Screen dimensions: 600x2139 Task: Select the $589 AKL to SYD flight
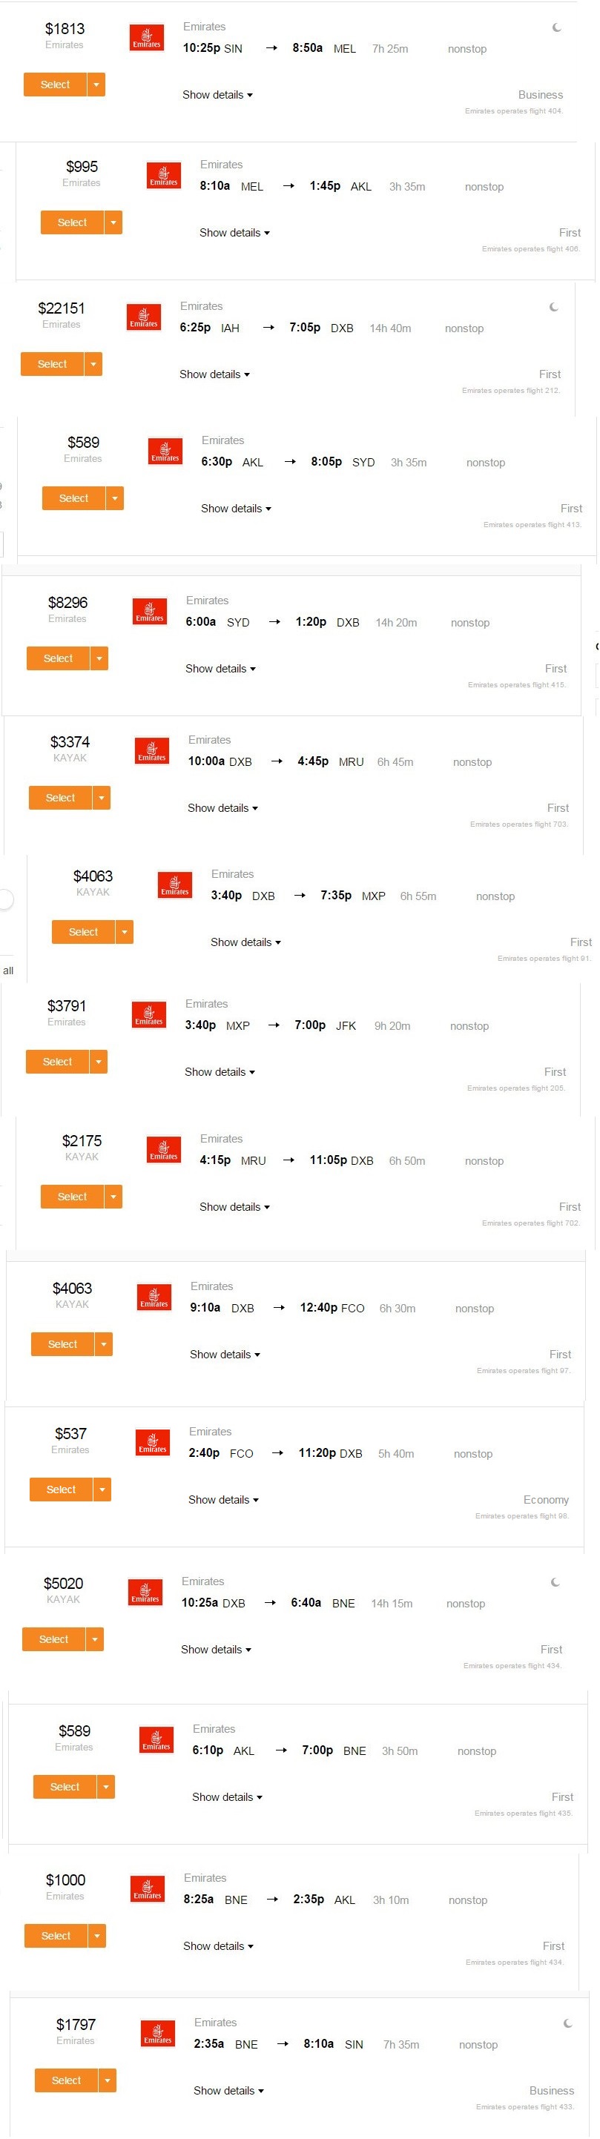click(74, 498)
